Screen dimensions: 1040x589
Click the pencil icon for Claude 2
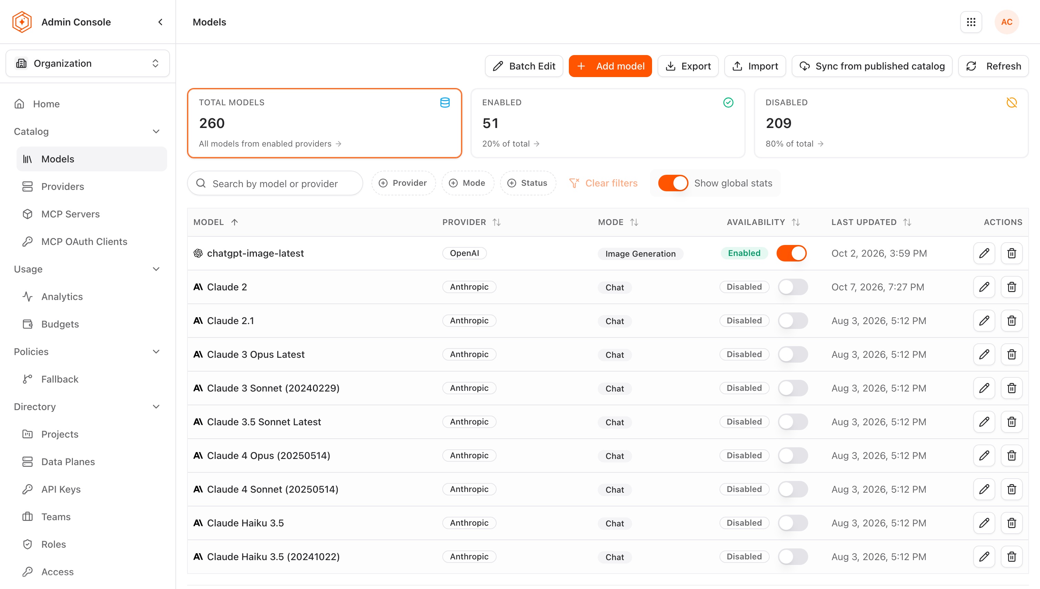(984, 287)
